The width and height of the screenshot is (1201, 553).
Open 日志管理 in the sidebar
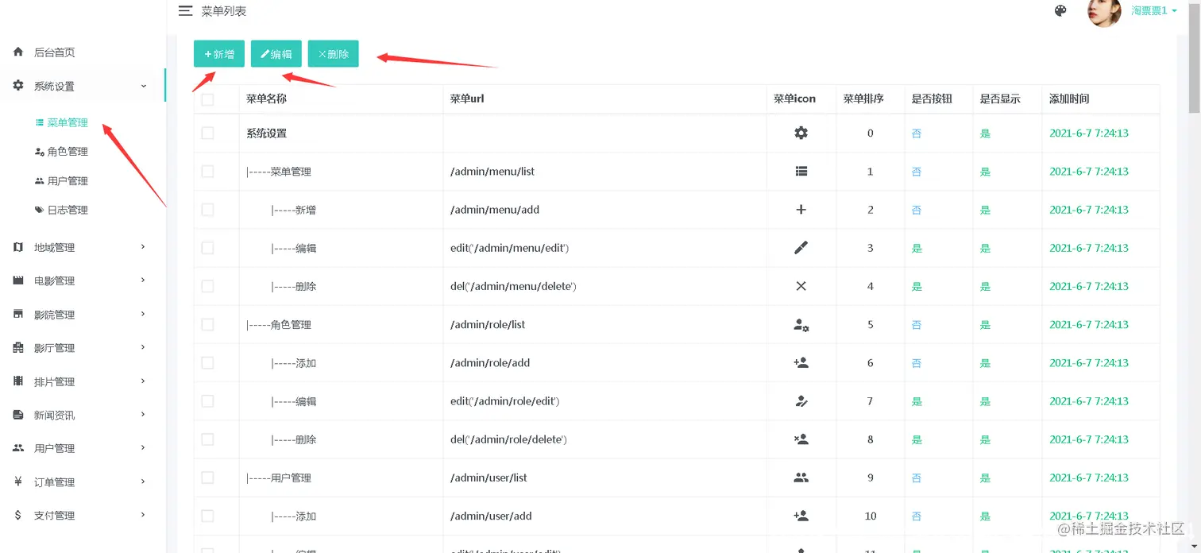pyautogui.click(x=68, y=210)
